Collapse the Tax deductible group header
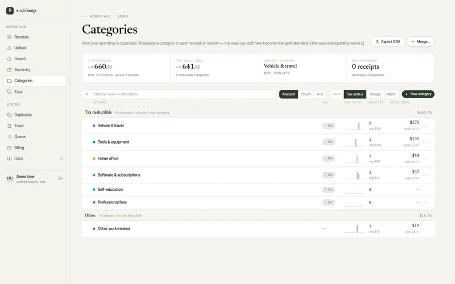This screenshot has width=455, height=284. pyautogui.click(x=258, y=112)
